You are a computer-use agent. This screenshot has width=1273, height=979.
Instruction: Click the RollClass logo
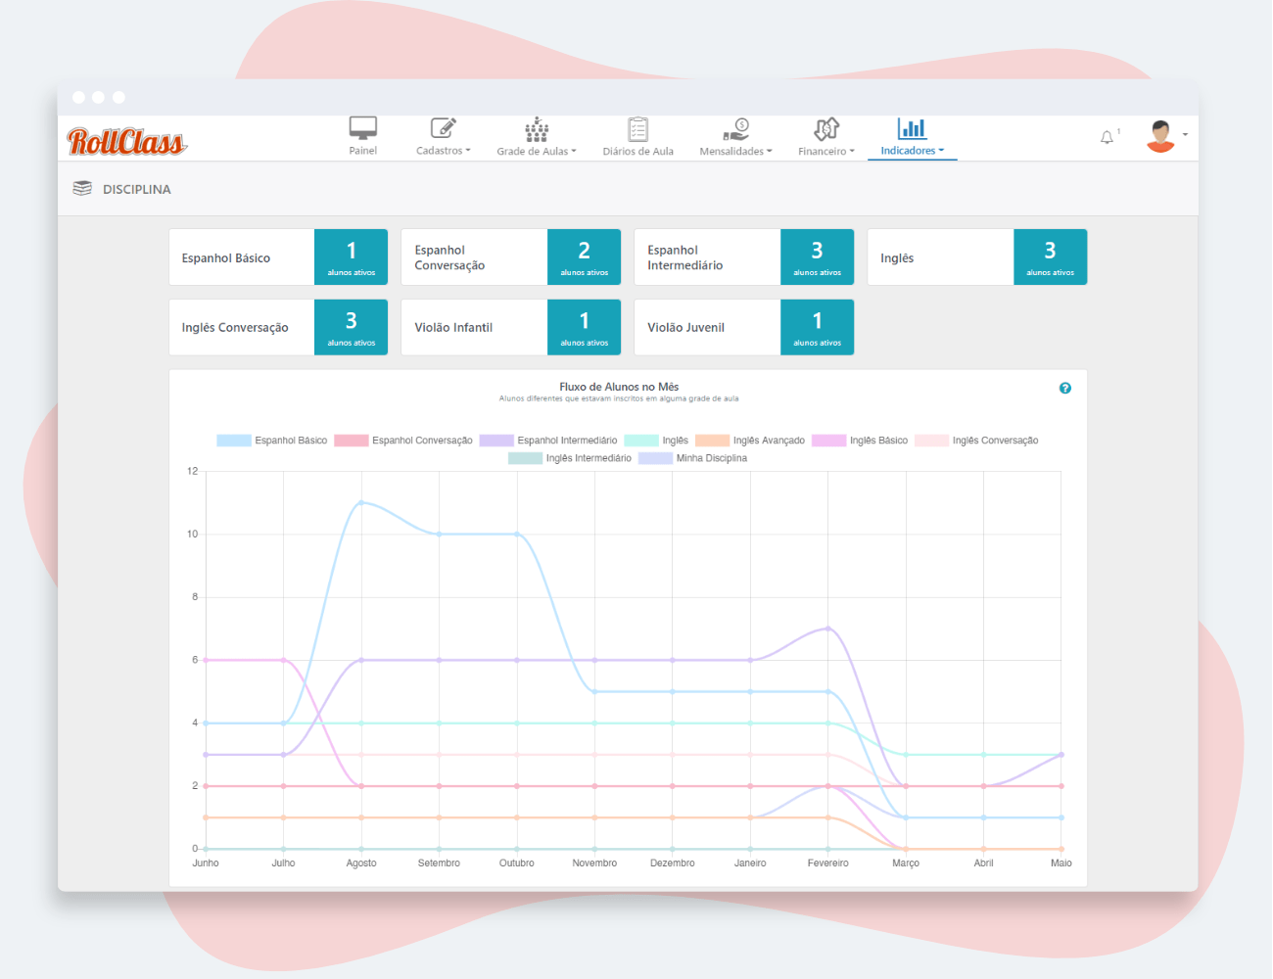point(127,141)
